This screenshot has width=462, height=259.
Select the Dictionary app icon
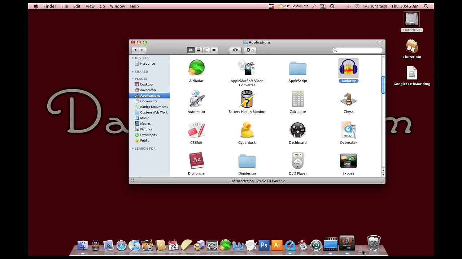coord(196,160)
